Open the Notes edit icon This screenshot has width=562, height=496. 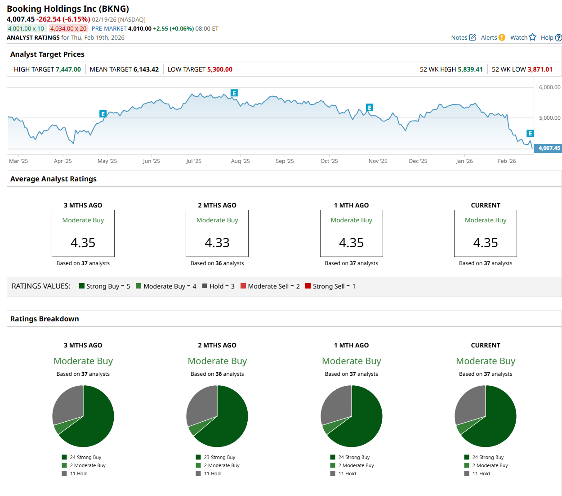[473, 37]
